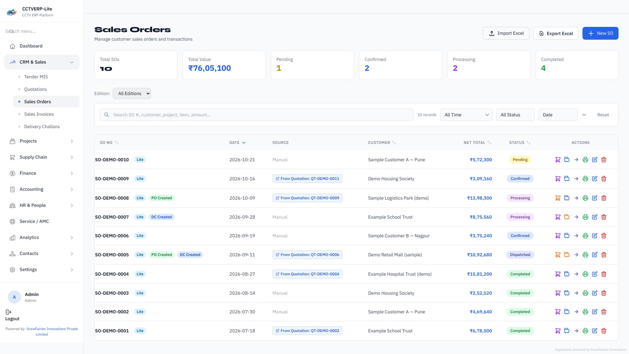
Task: Open Delivery Challans in sidebar
Action: (x=46, y=127)
